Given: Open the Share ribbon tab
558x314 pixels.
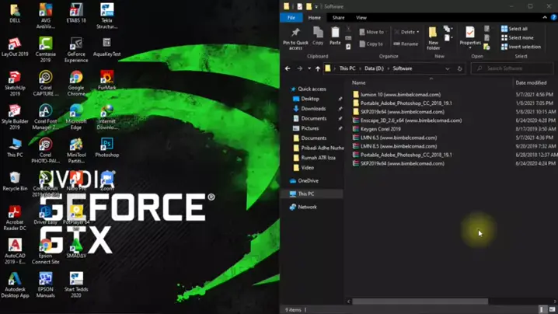Looking at the screenshot, I should tap(338, 17).
